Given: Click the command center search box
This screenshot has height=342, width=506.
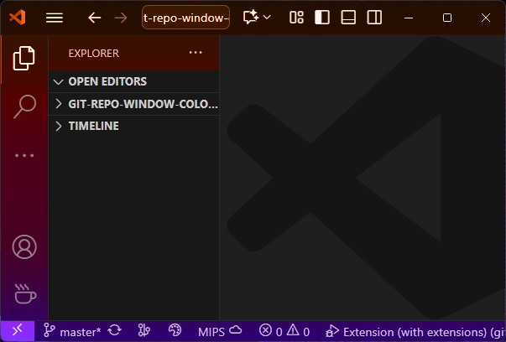Looking at the screenshot, I should pyautogui.click(x=185, y=18).
